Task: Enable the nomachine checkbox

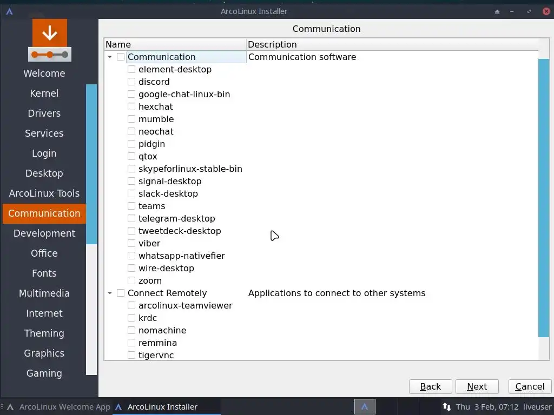Action: pos(131,330)
